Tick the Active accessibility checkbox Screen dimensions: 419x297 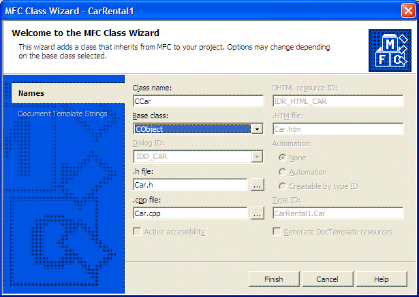138,231
